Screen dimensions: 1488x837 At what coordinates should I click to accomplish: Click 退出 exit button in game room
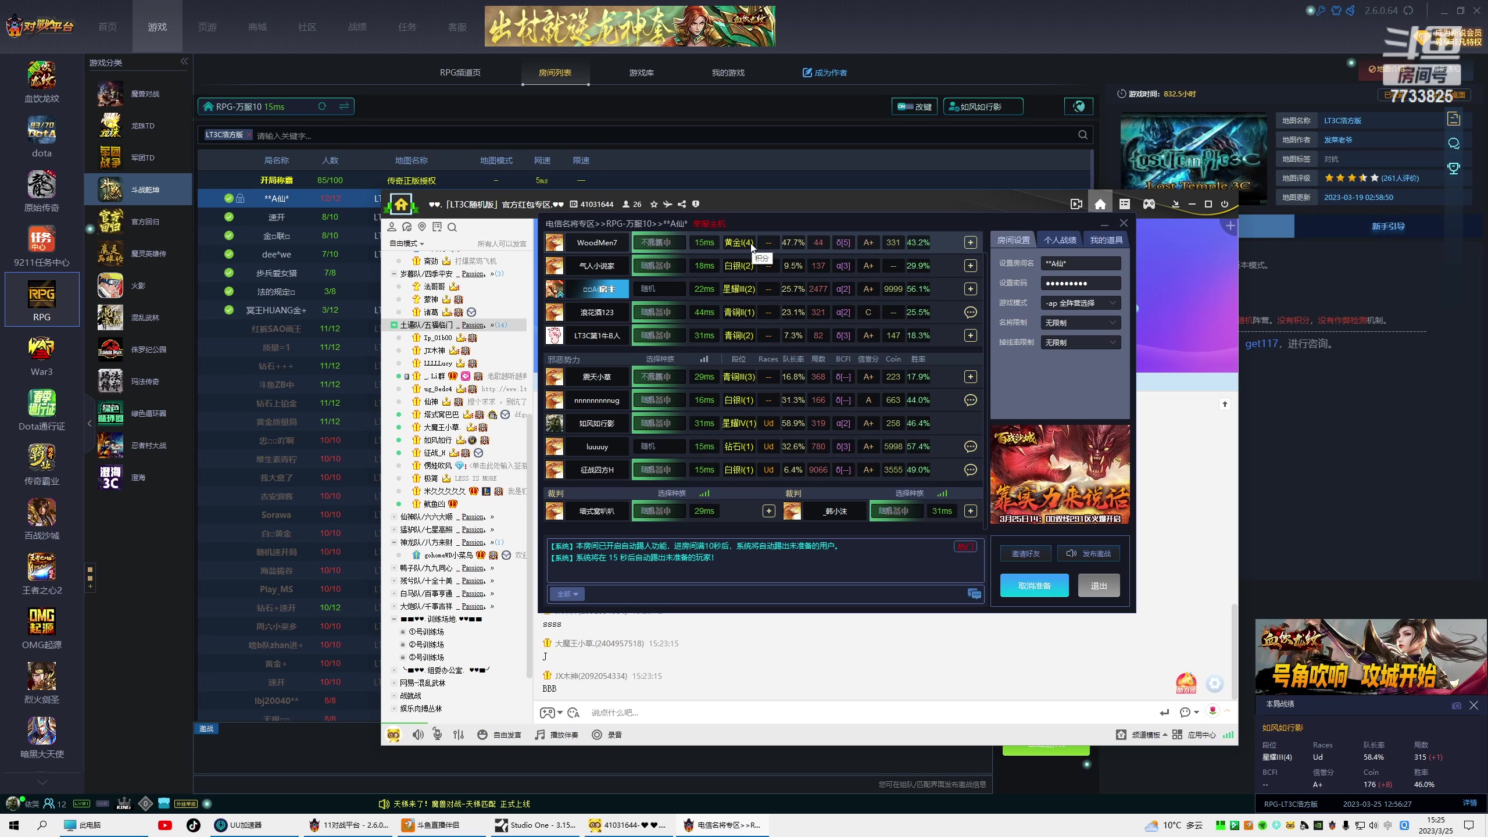(1099, 585)
